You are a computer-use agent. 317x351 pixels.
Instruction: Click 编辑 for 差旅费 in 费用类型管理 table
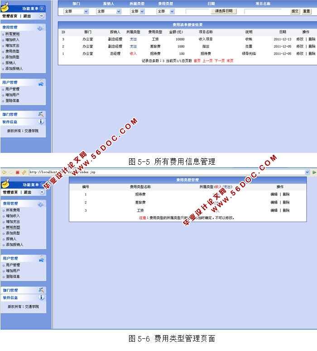[x=274, y=202]
